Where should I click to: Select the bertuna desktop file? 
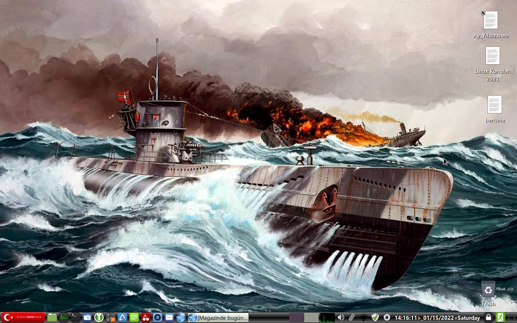tap(495, 109)
